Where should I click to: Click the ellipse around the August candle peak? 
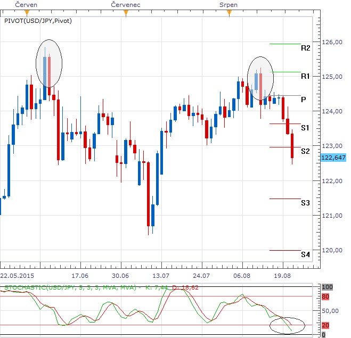260,78
